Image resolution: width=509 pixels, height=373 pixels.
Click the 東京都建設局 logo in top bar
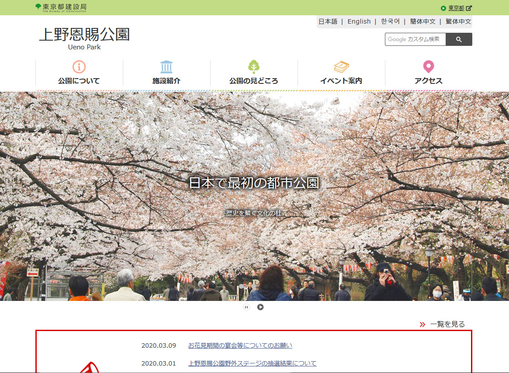coord(61,7)
